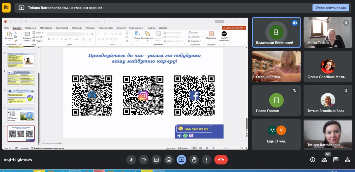Switch to the Малювання tab
The height and width of the screenshot is (172, 355).
pyautogui.click(x=46, y=28)
